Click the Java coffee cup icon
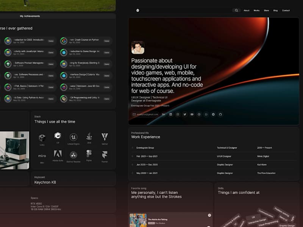This screenshot has width=303, height=227. pos(89,136)
